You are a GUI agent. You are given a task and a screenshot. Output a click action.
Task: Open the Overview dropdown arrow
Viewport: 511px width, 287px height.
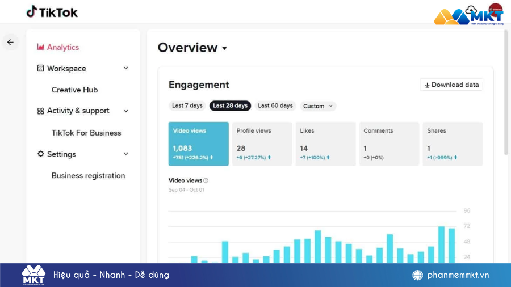(224, 49)
